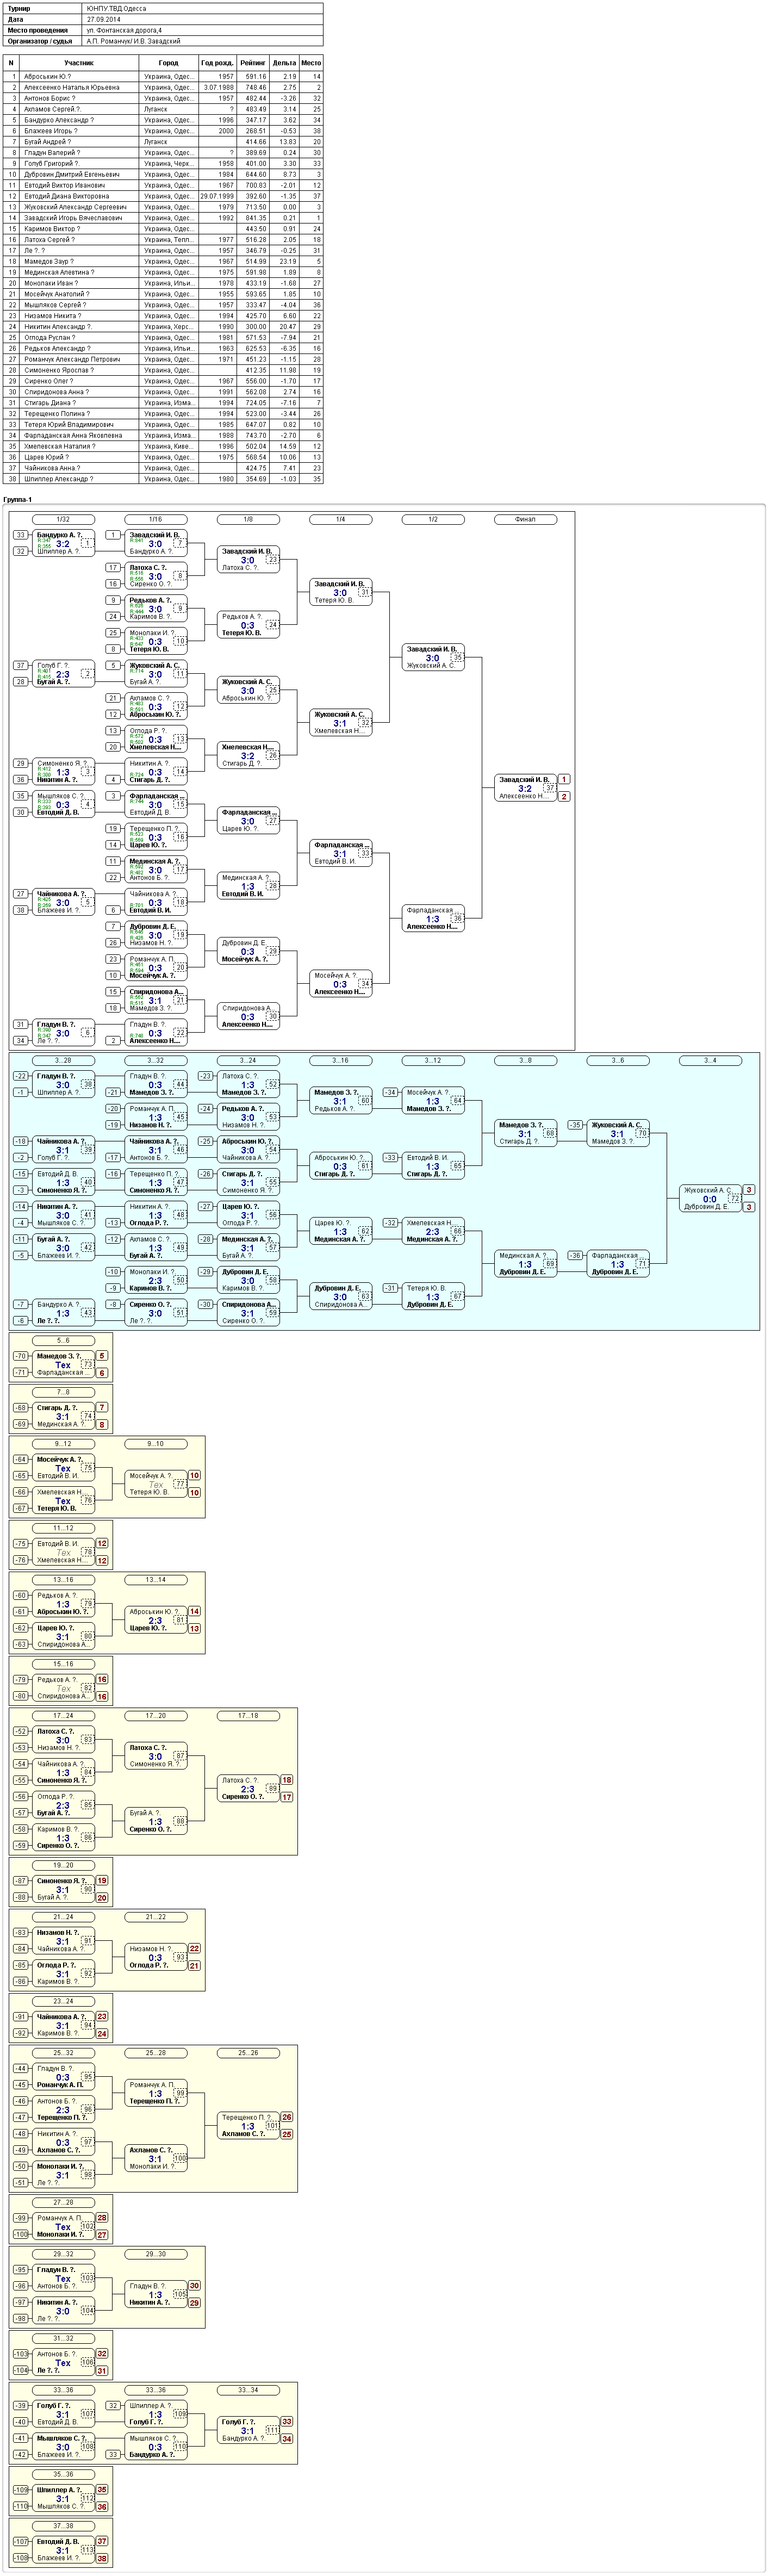Image resolution: width=771 pixels, height=2576 pixels.
Task: Click the Участник column header
Action: tap(79, 62)
